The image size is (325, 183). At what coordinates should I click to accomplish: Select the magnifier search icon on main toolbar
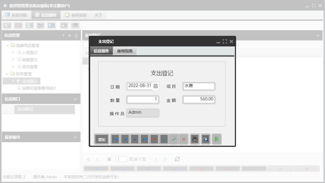[7, 25]
